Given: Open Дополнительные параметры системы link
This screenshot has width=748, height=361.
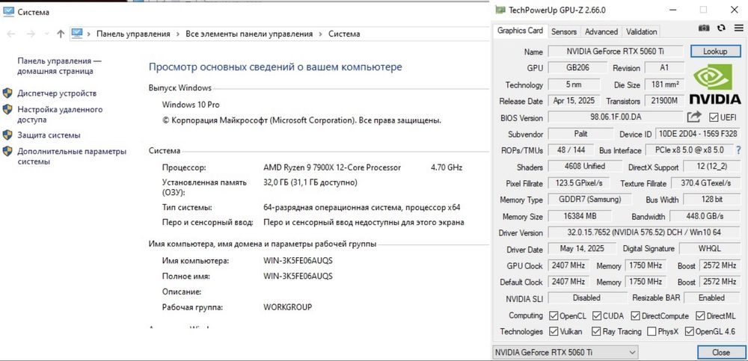Looking at the screenshot, I should tap(72, 156).
